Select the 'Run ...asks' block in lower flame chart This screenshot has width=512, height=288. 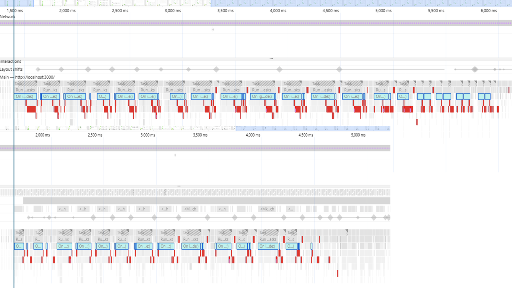tap(268, 239)
